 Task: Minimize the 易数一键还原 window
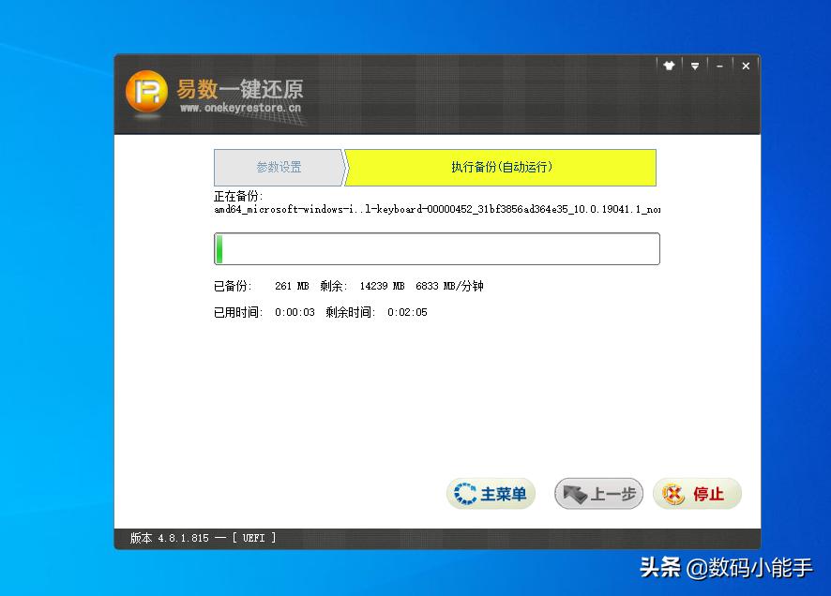[x=719, y=66]
